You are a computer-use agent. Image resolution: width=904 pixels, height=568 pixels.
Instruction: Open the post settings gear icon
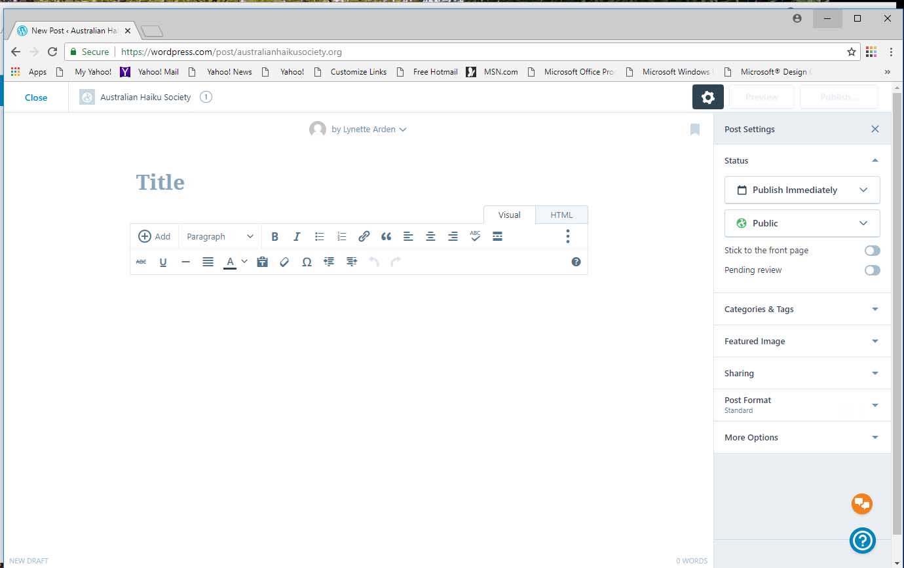[x=707, y=98]
